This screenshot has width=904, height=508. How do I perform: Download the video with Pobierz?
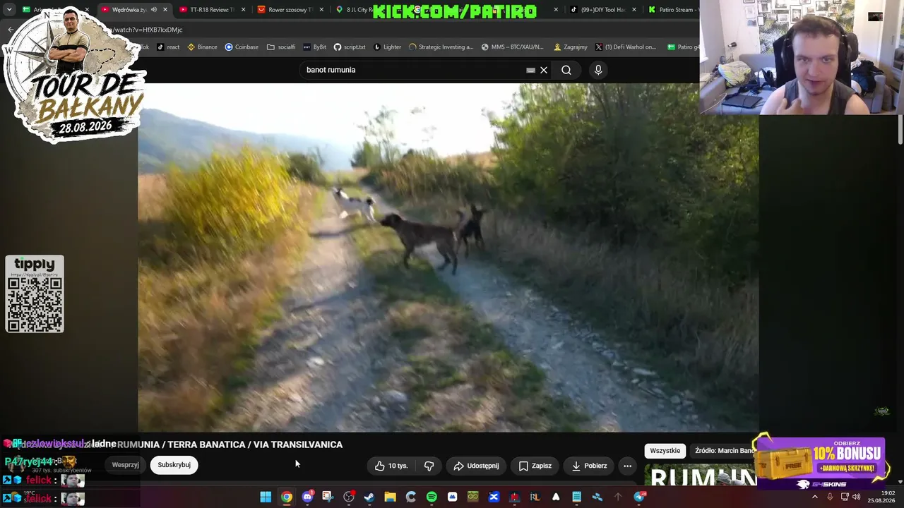point(589,466)
